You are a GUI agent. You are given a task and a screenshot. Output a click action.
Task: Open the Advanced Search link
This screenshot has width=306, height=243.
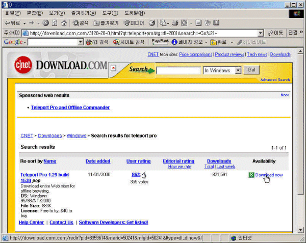click(x=275, y=79)
